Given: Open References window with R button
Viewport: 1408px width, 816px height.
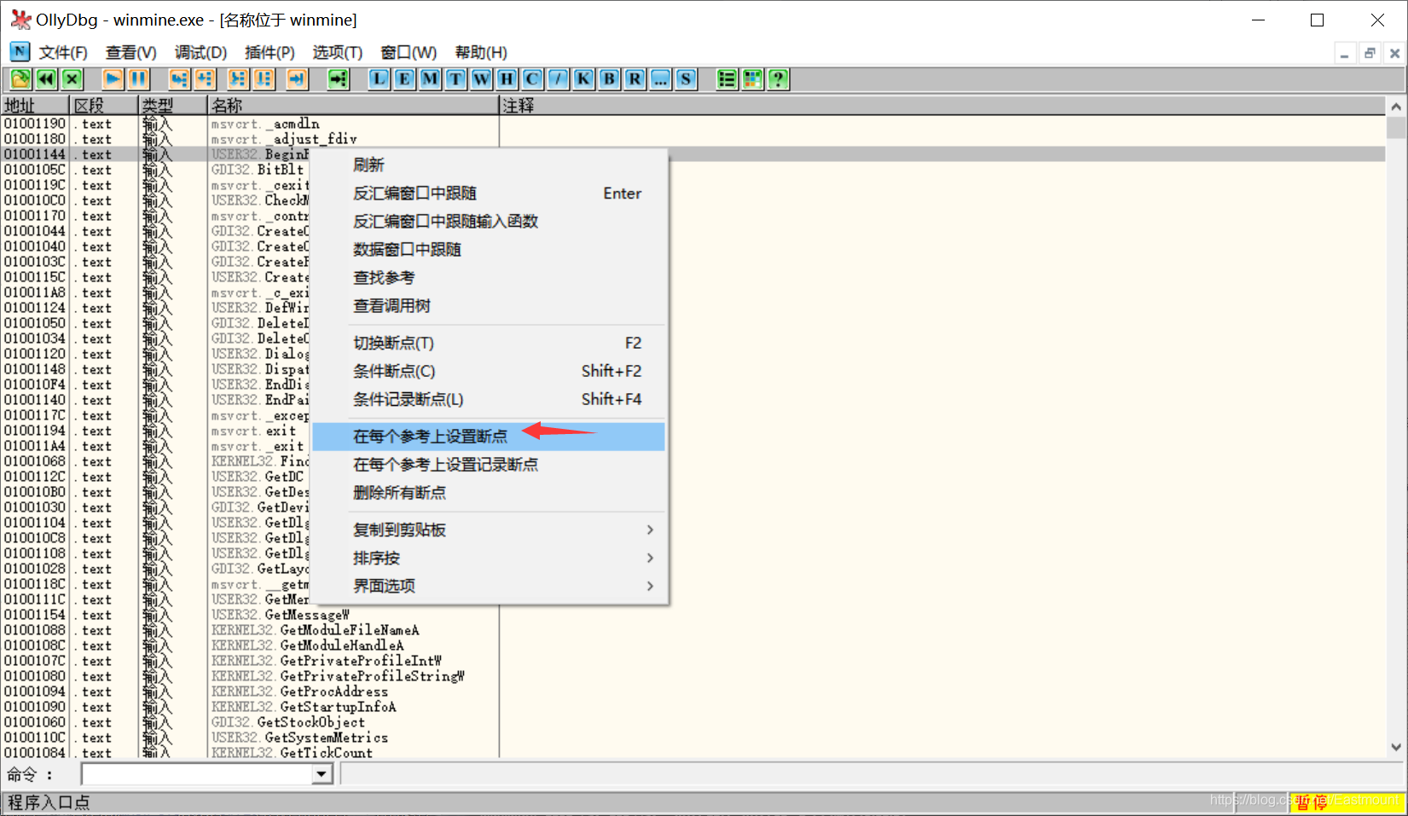Looking at the screenshot, I should coord(634,79).
